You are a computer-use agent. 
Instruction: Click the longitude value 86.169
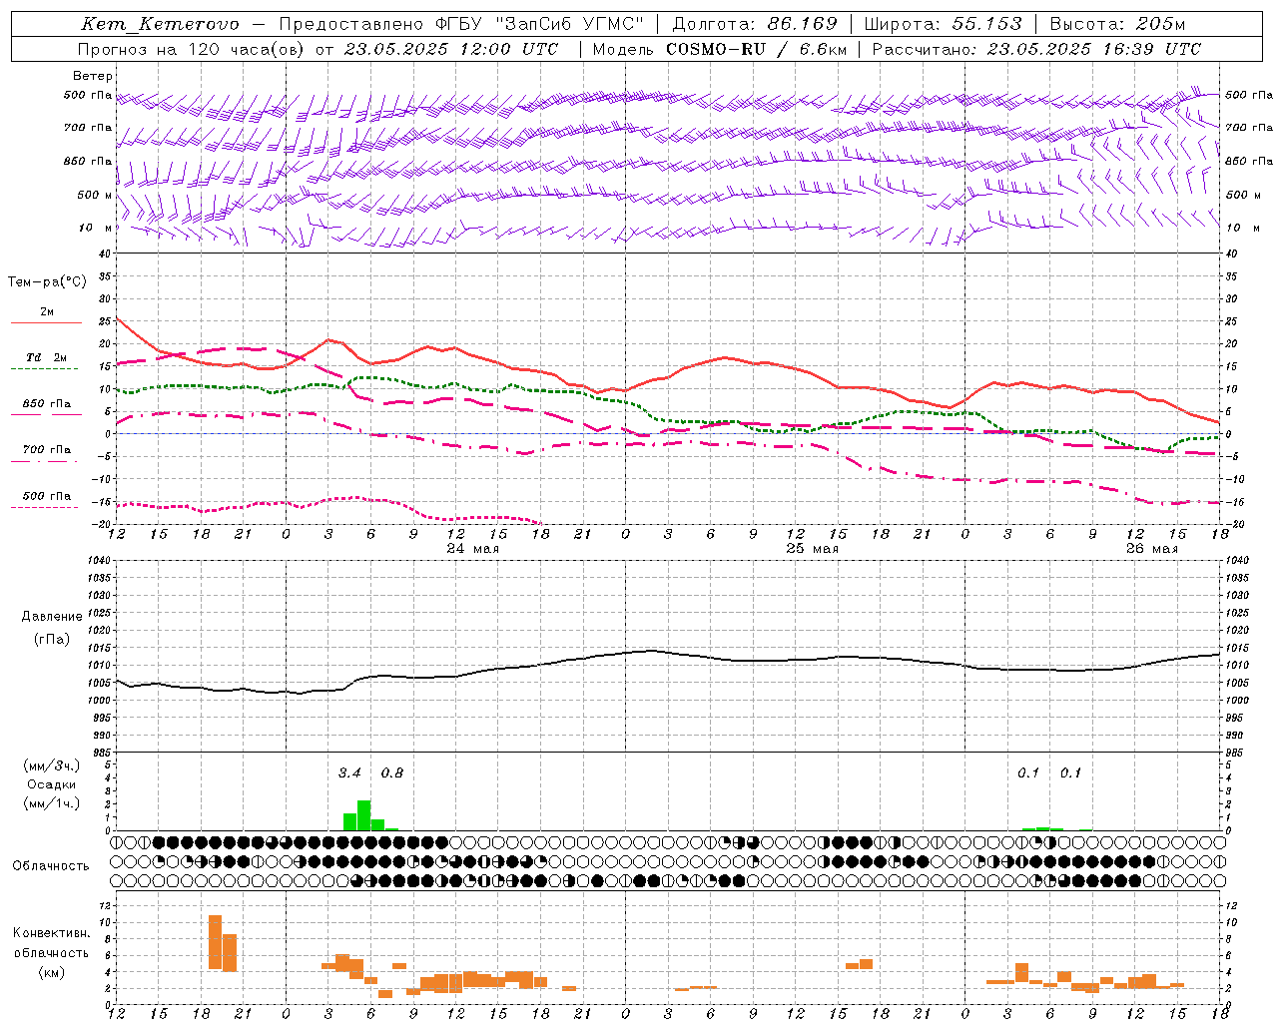tap(802, 24)
